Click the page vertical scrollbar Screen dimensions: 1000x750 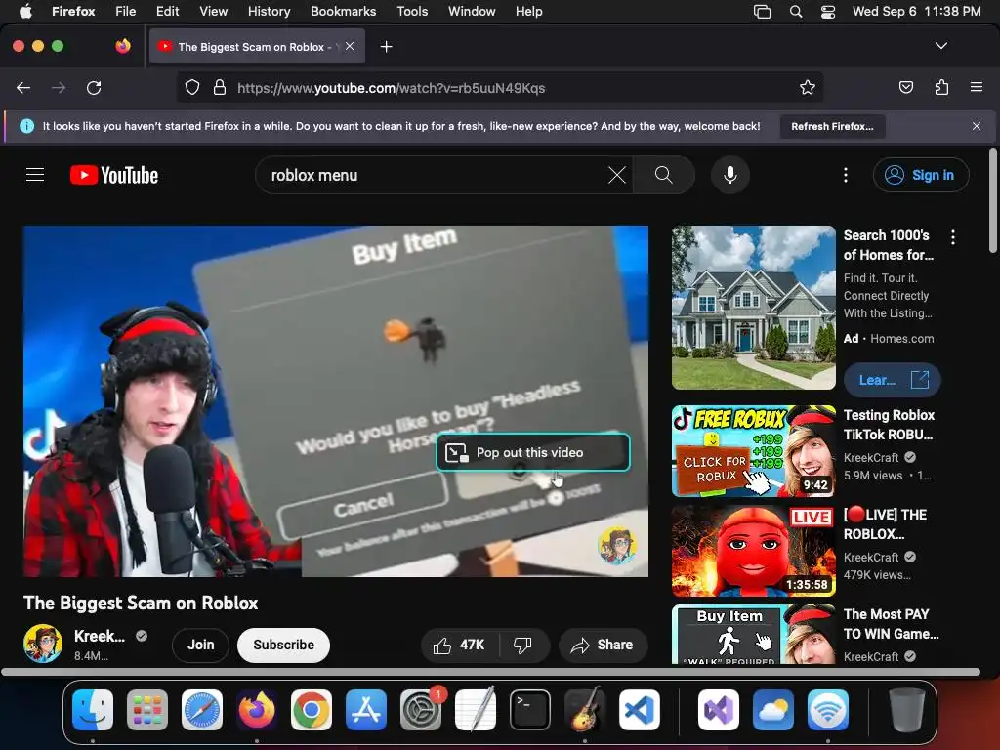992,200
